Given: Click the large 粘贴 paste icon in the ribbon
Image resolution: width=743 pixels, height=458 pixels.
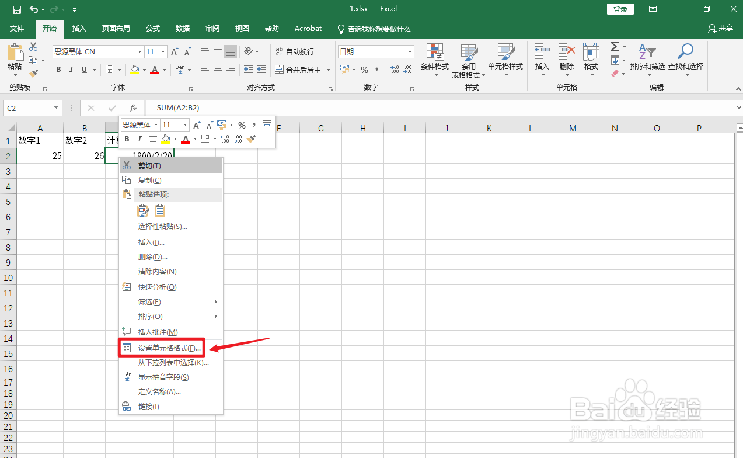Looking at the screenshot, I should coord(15,51).
